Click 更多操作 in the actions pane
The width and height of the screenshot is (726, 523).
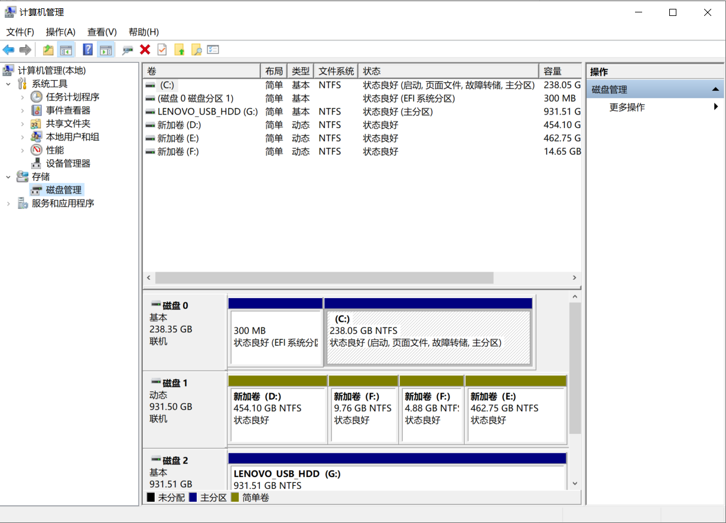(x=627, y=107)
